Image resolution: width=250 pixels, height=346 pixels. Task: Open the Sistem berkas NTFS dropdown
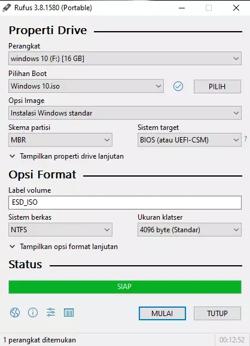coord(60,230)
